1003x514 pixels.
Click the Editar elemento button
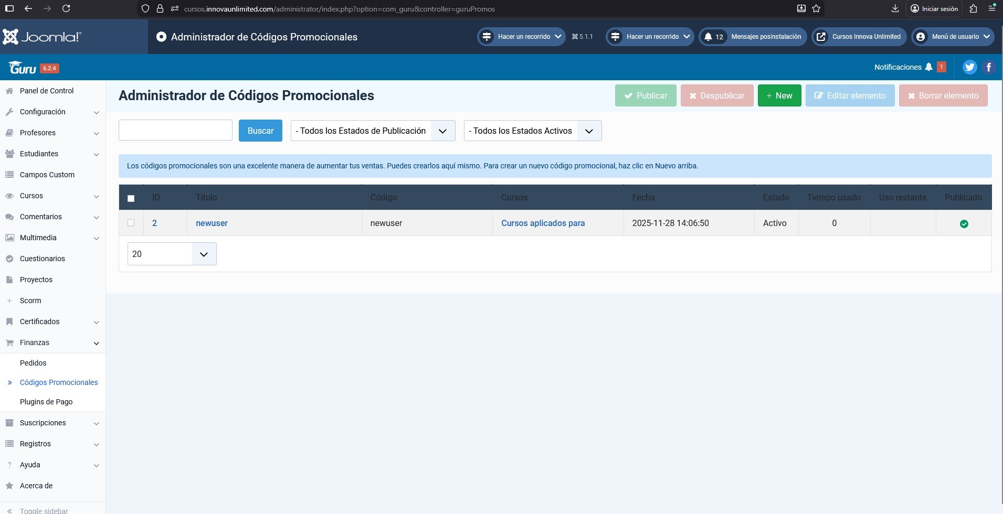(850, 95)
